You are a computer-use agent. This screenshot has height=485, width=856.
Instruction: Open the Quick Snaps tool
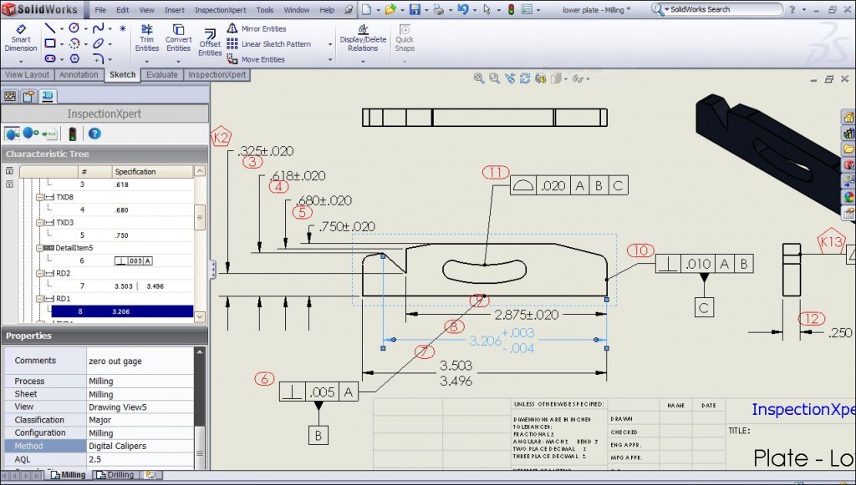405,37
